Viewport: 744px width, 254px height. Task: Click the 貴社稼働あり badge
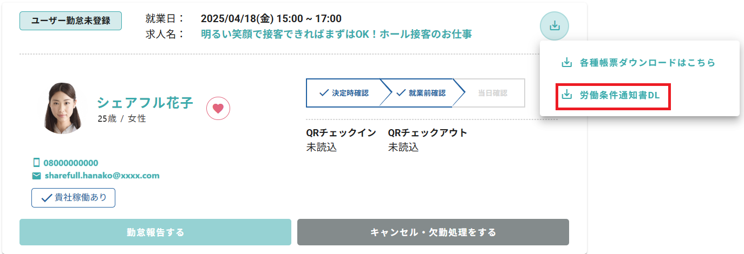[73, 198]
